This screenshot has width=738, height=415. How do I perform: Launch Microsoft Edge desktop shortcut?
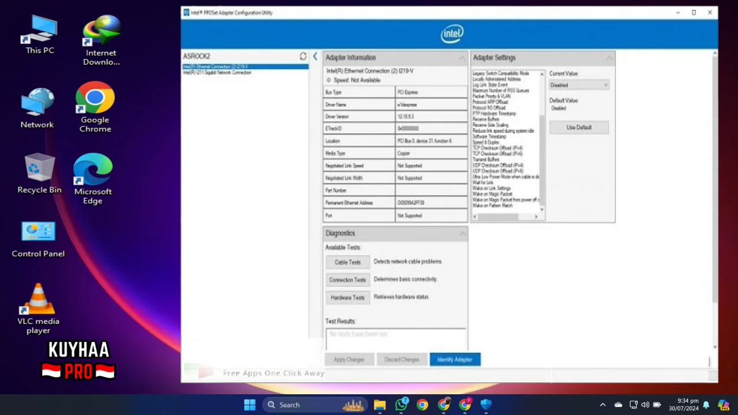pos(92,179)
